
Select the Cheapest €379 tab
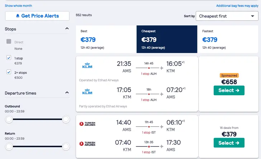coord(167,39)
